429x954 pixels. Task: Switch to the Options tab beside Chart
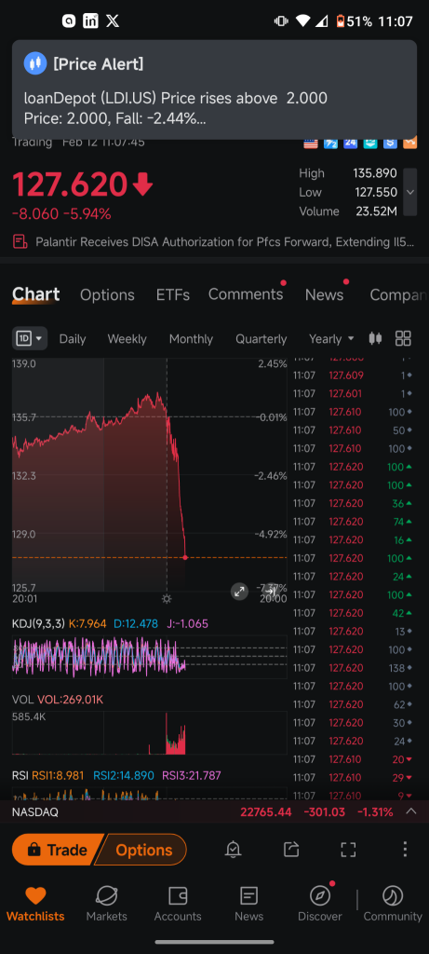(107, 295)
